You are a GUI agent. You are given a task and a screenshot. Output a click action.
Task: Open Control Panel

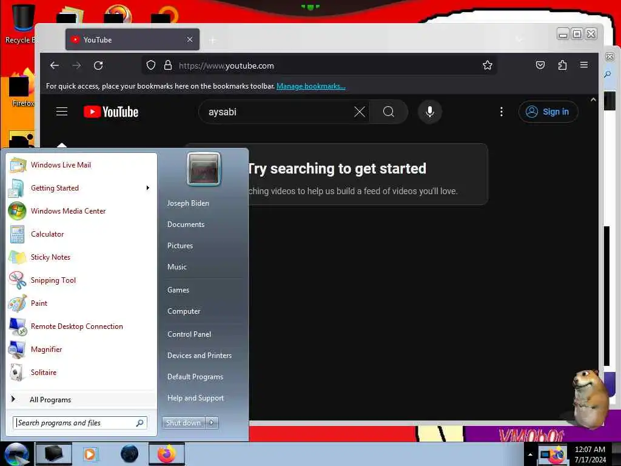tap(189, 334)
